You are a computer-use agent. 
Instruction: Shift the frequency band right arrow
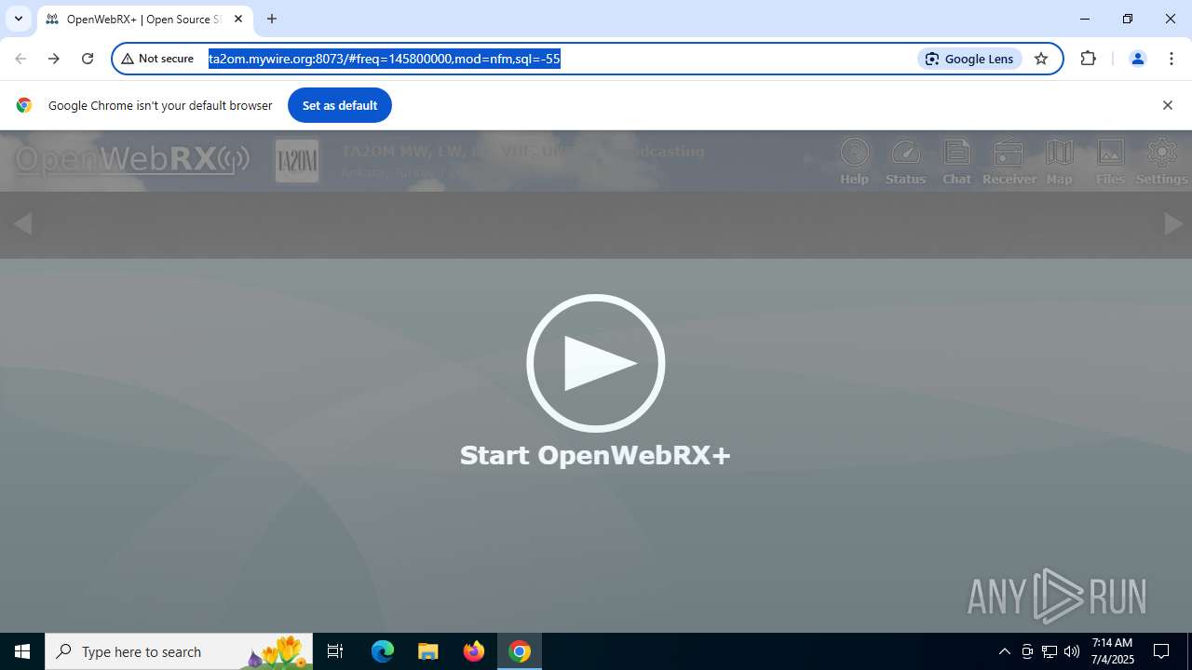pos(1173,223)
